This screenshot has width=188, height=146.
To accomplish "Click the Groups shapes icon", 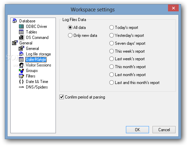I will click(x=21, y=71).
